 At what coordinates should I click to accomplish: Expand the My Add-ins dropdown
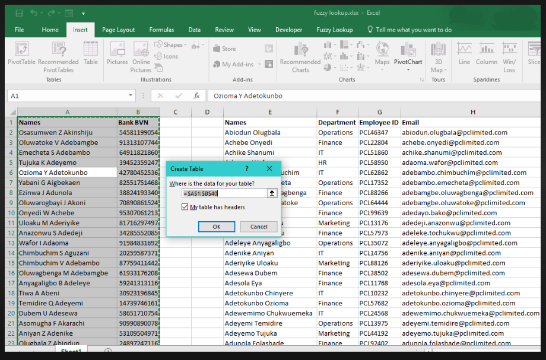click(x=259, y=65)
